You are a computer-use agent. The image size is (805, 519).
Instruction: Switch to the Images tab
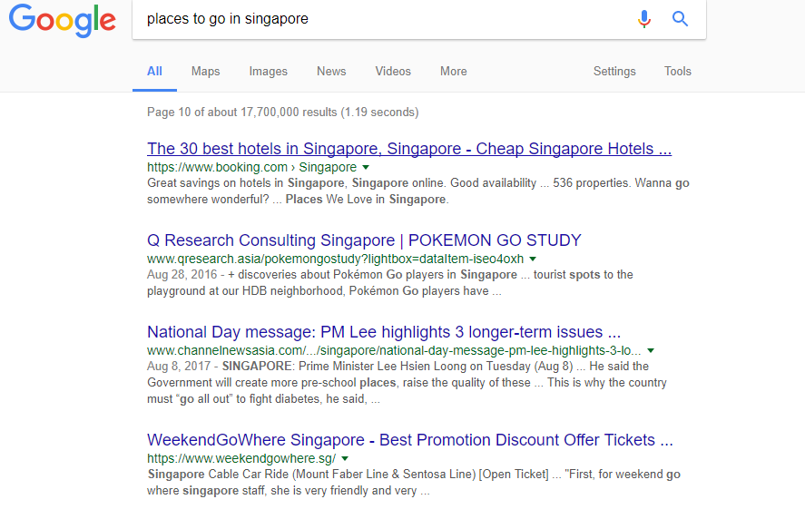(268, 72)
